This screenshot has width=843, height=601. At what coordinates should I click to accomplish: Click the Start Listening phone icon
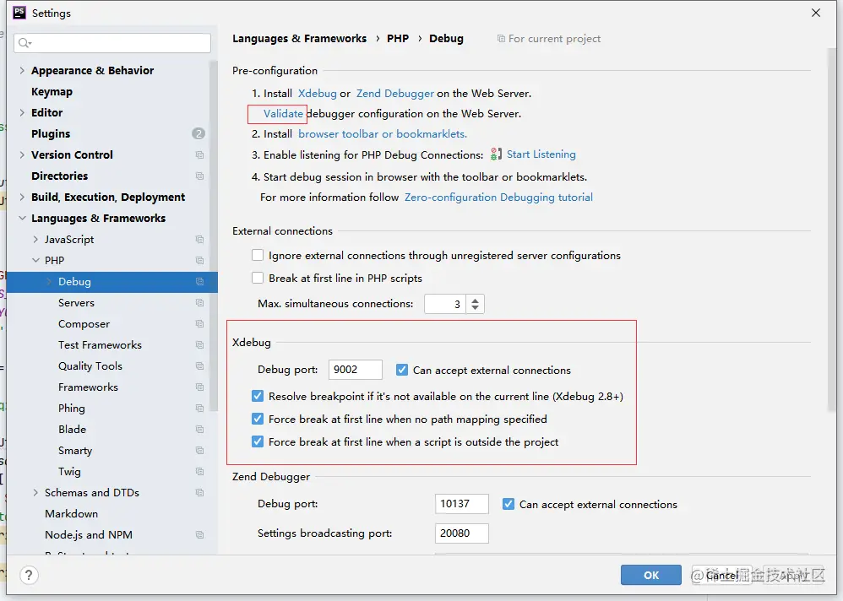[x=497, y=154]
